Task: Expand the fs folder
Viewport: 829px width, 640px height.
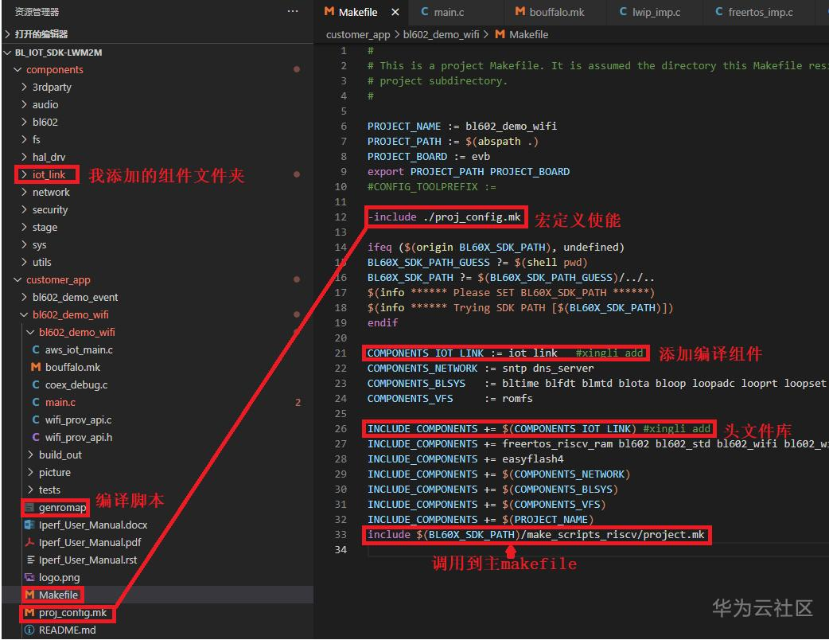Action: point(36,139)
